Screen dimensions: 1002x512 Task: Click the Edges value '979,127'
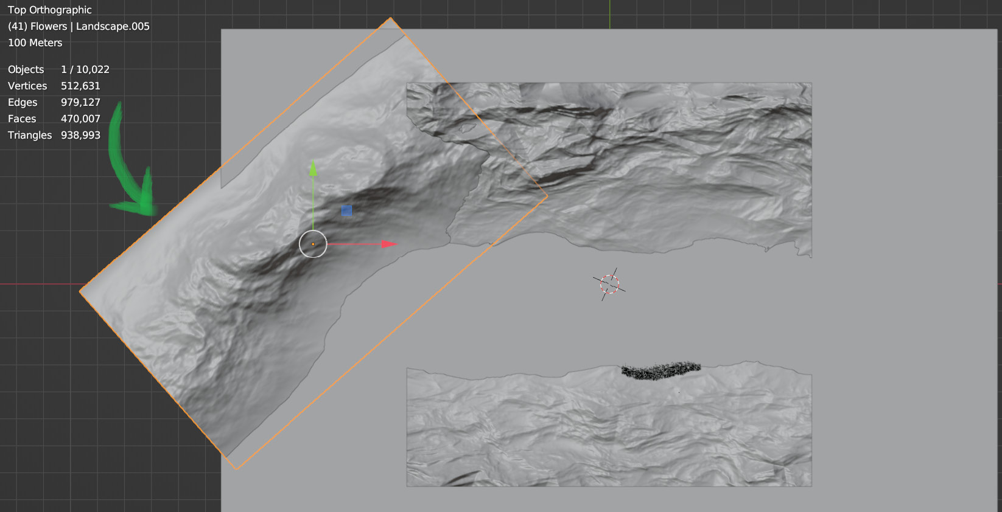[80, 102]
